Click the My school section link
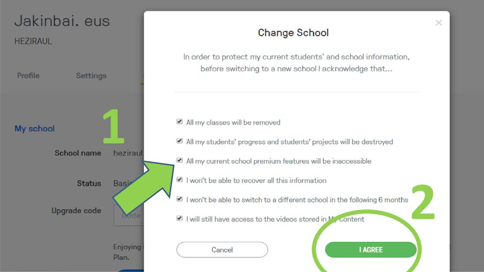 (35, 128)
